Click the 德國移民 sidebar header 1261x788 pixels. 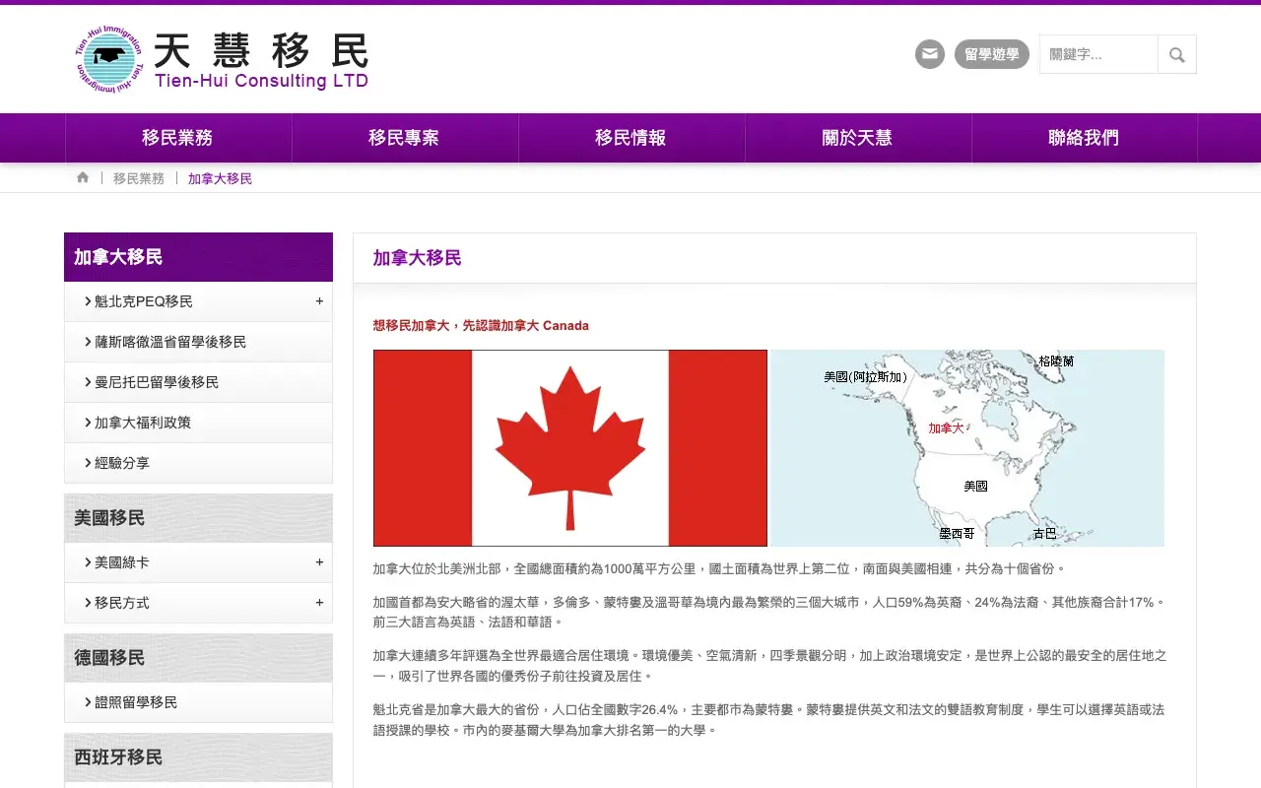coord(198,658)
